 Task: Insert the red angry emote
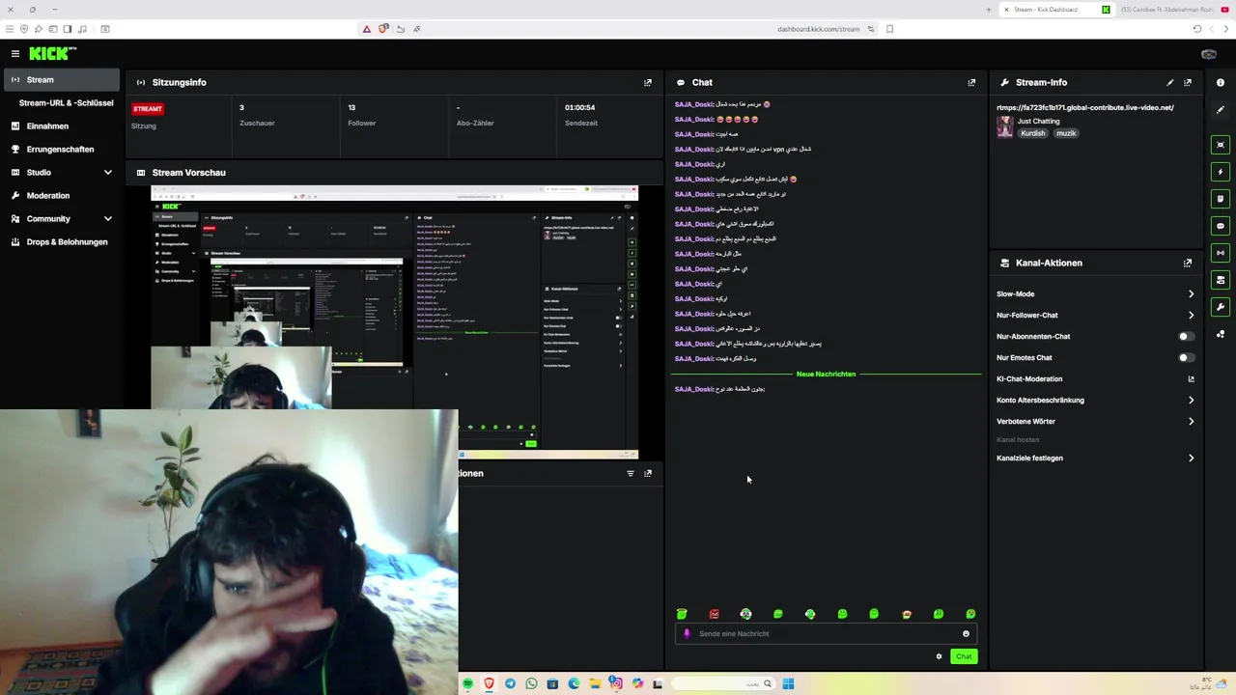click(x=714, y=614)
